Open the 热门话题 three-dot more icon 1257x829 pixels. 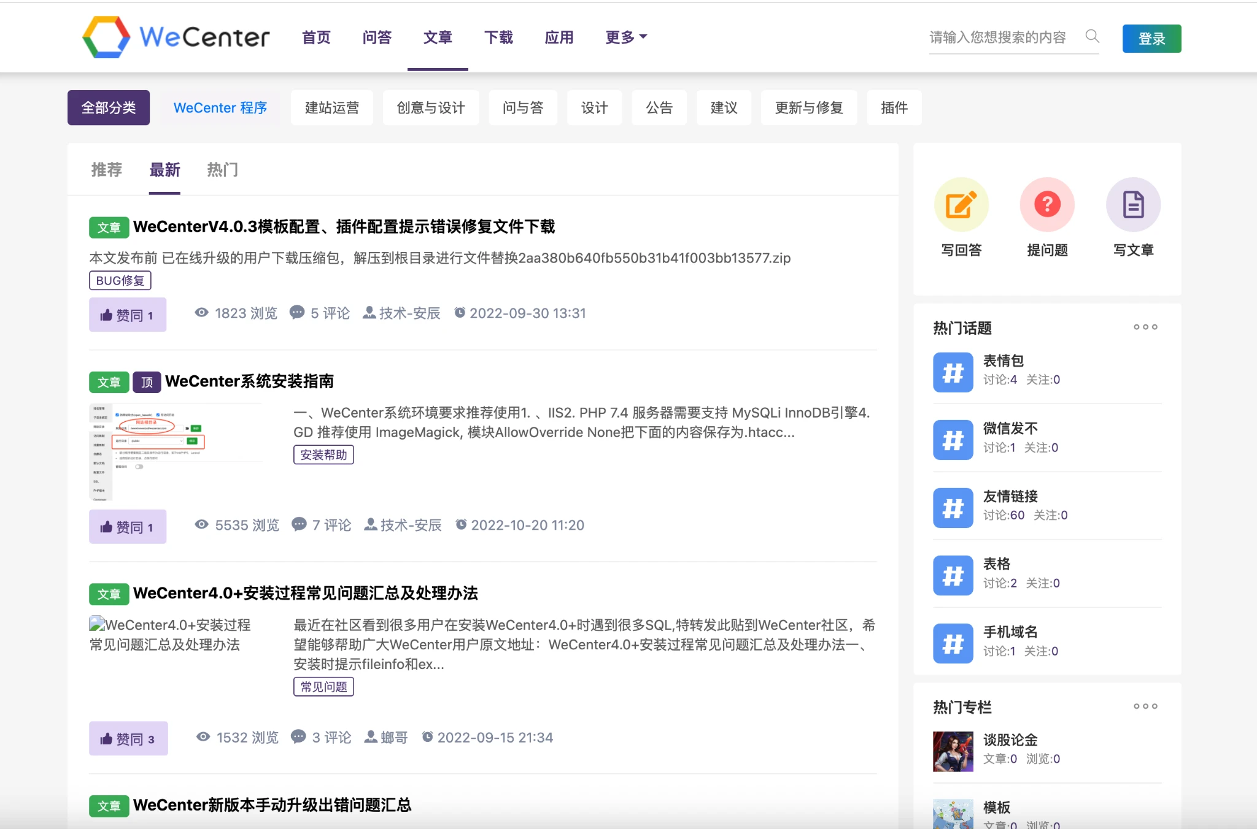point(1145,327)
